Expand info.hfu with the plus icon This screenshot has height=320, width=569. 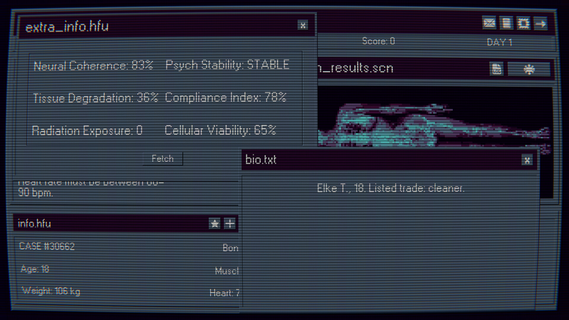[x=230, y=223]
